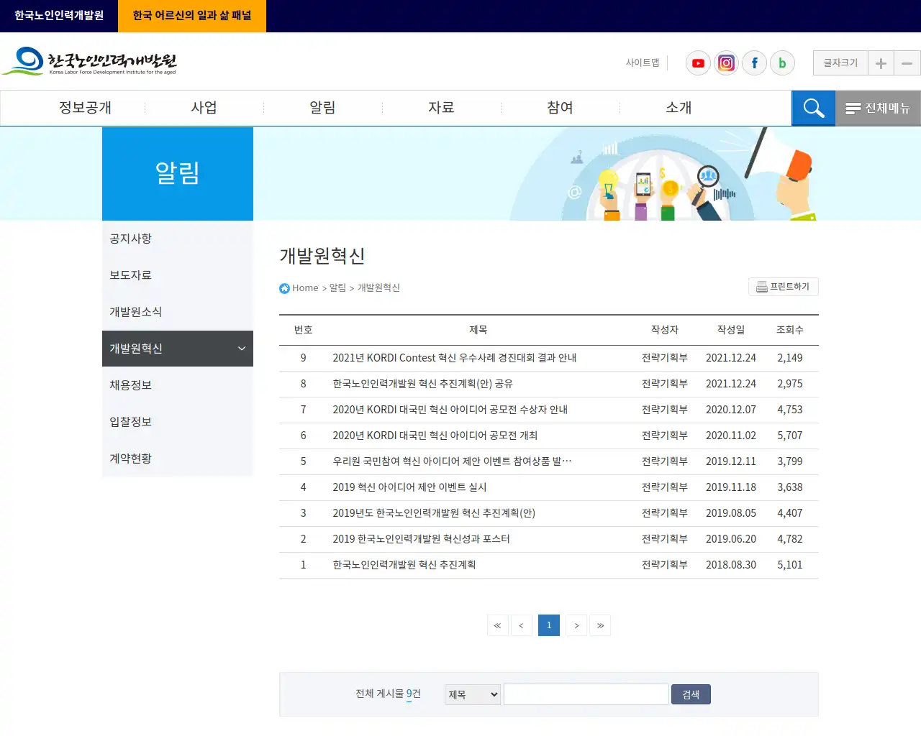Screen dimensions: 921x736
Task: Click the Korea Labor Force Development Institute logo
Action: (x=90, y=61)
